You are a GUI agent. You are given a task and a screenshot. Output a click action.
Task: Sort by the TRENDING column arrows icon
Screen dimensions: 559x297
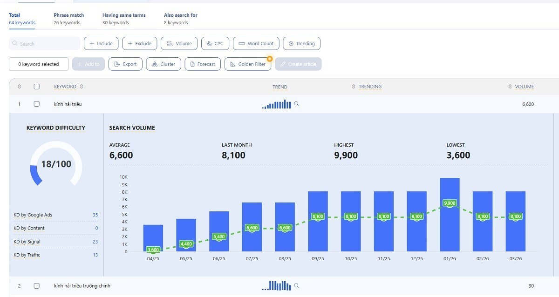pyautogui.click(x=354, y=87)
